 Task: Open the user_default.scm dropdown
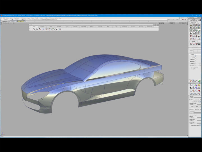[194, 21]
